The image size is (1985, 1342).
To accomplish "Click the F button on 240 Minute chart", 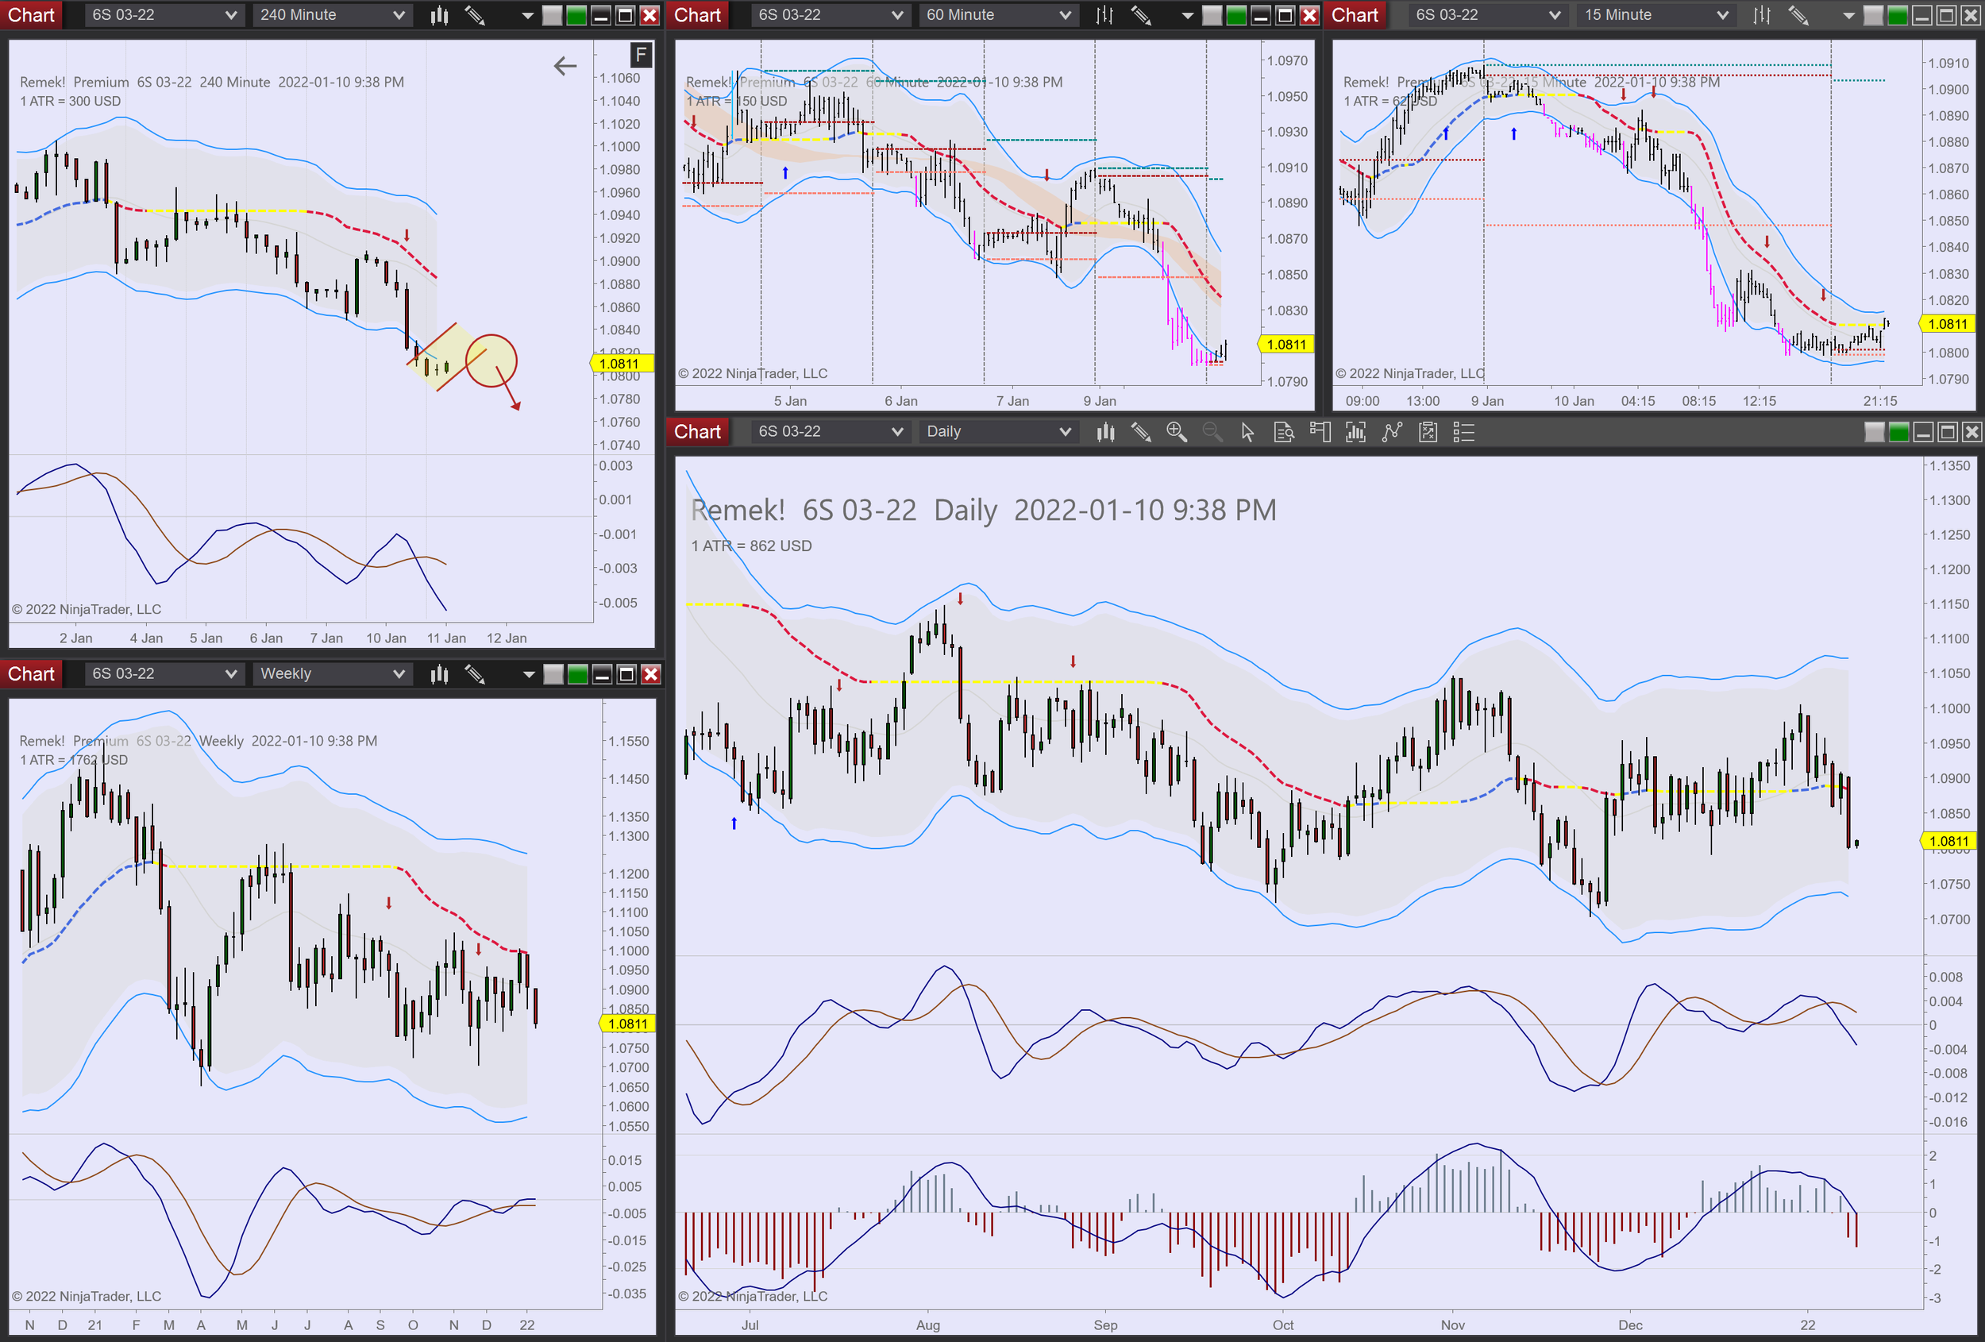I will click(x=641, y=56).
